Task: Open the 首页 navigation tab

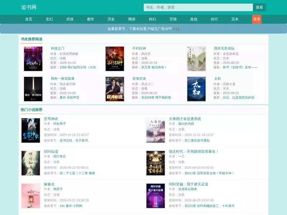Action: point(29,19)
